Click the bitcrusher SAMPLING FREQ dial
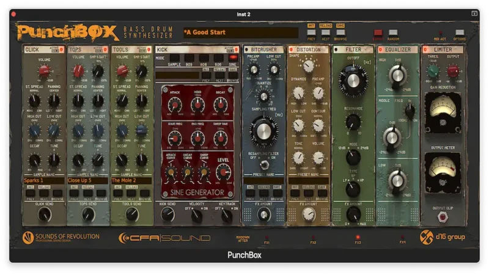The width and height of the screenshot is (489, 275). [263, 131]
